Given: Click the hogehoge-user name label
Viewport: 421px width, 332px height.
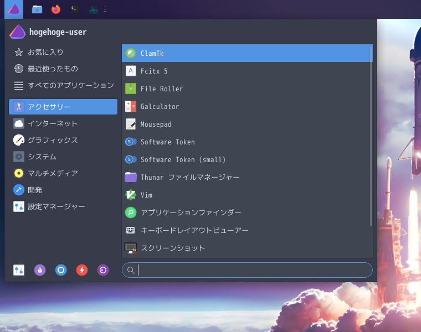Looking at the screenshot, I should tap(58, 32).
